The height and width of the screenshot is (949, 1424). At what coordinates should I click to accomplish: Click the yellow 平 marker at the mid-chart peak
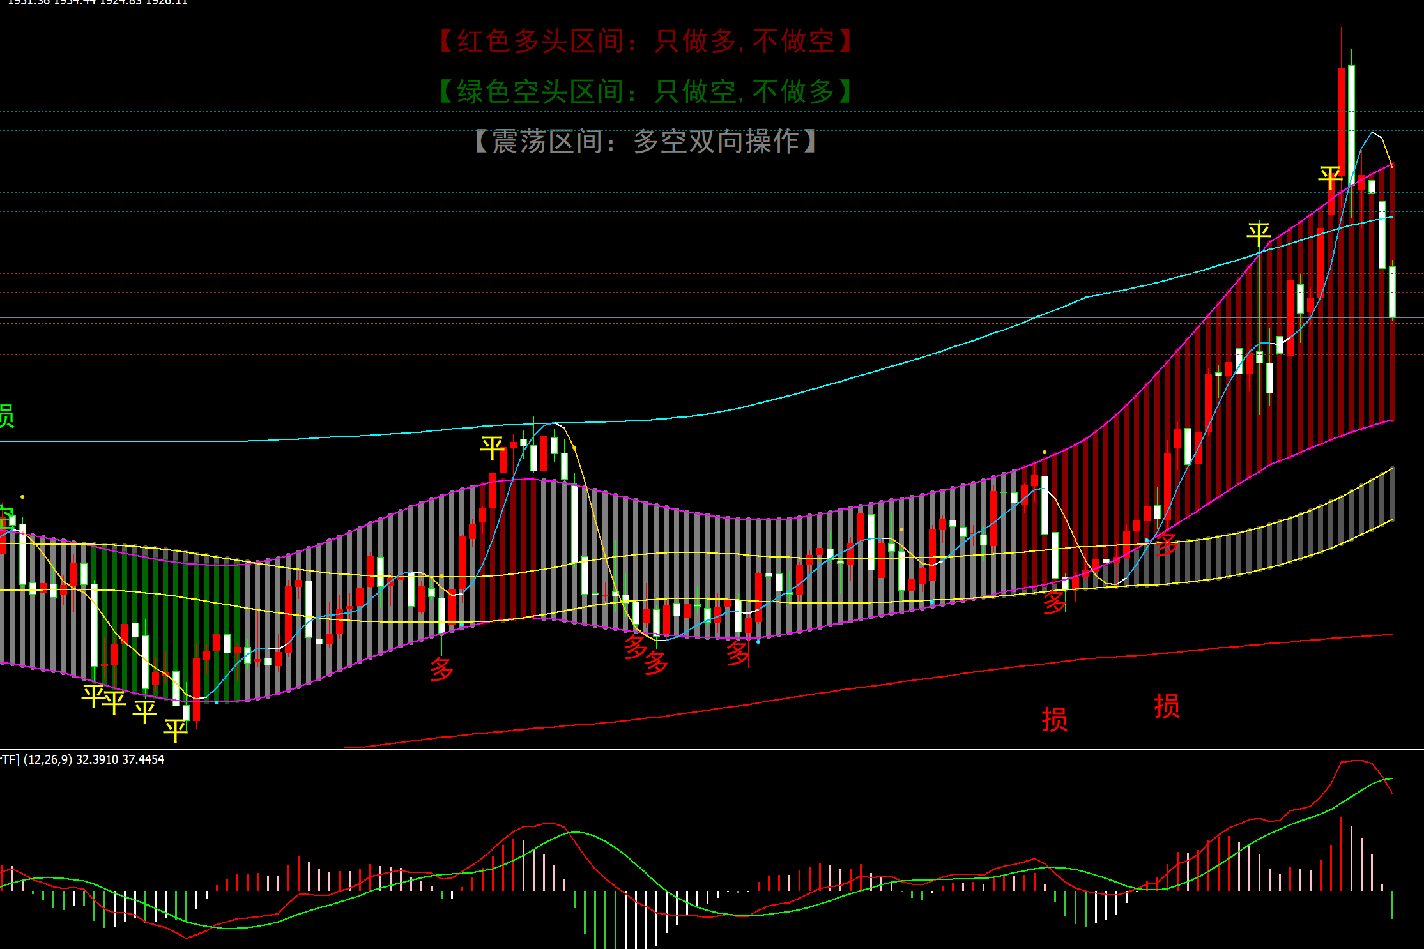click(x=492, y=448)
